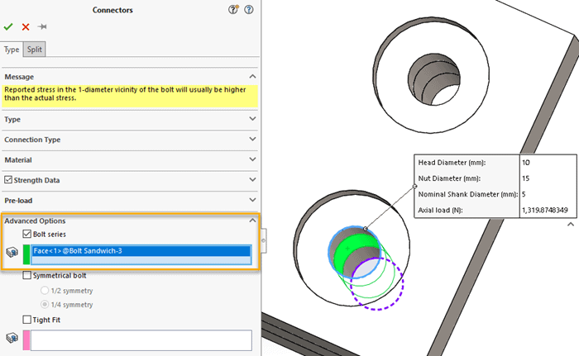Click the green OK checkmark
Screen dimensions: 579x356
(x=9, y=26)
